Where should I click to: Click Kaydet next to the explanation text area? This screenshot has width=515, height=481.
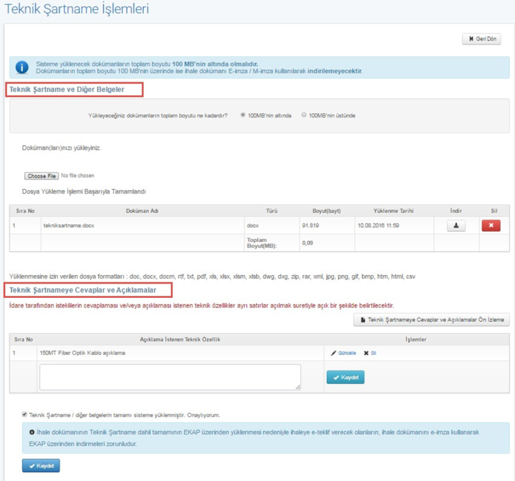(x=345, y=377)
